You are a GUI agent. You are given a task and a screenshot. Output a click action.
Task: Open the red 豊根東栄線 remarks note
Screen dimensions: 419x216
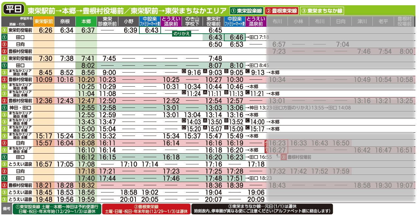pos(146,209)
